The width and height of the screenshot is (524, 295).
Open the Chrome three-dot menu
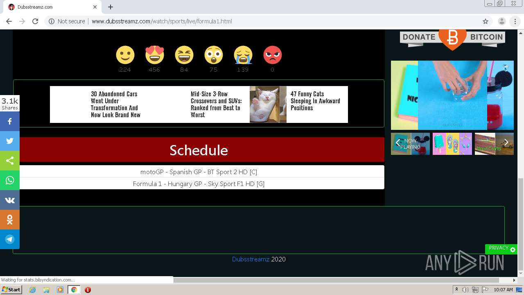coord(515,21)
